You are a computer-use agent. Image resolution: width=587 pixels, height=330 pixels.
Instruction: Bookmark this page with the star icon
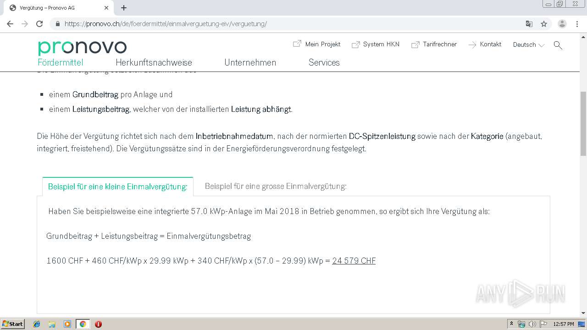[544, 24]
